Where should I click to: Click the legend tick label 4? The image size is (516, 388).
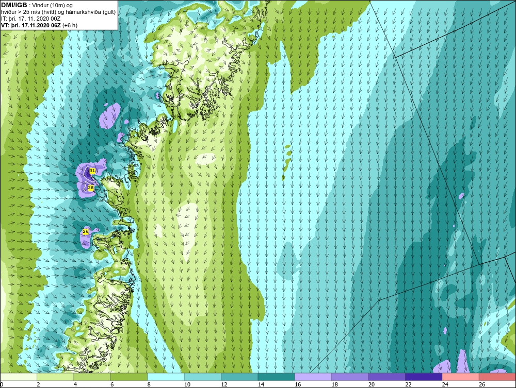(x=75, y=384)
